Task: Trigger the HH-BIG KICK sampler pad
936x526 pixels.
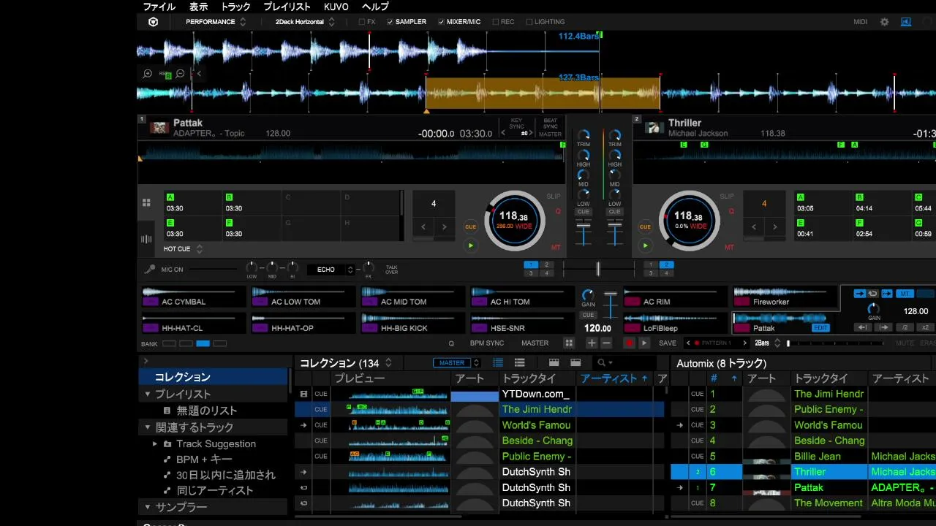Action: 413,324
